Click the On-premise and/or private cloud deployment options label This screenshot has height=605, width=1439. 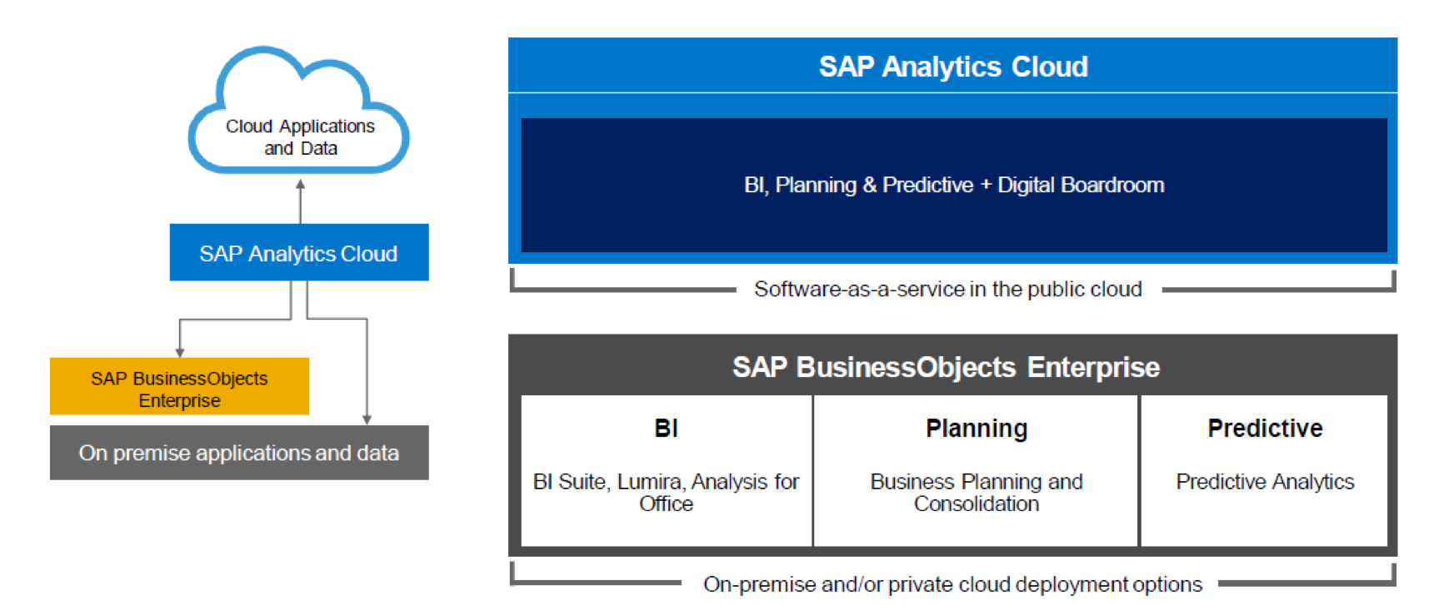[x=952, y=584]
